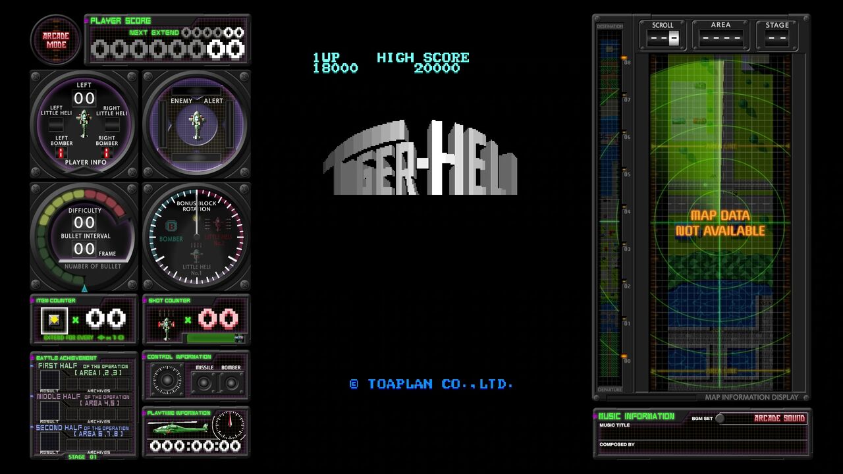Click the First Half result box
This screenshot has width=843, height=474.
click(49, 381)
